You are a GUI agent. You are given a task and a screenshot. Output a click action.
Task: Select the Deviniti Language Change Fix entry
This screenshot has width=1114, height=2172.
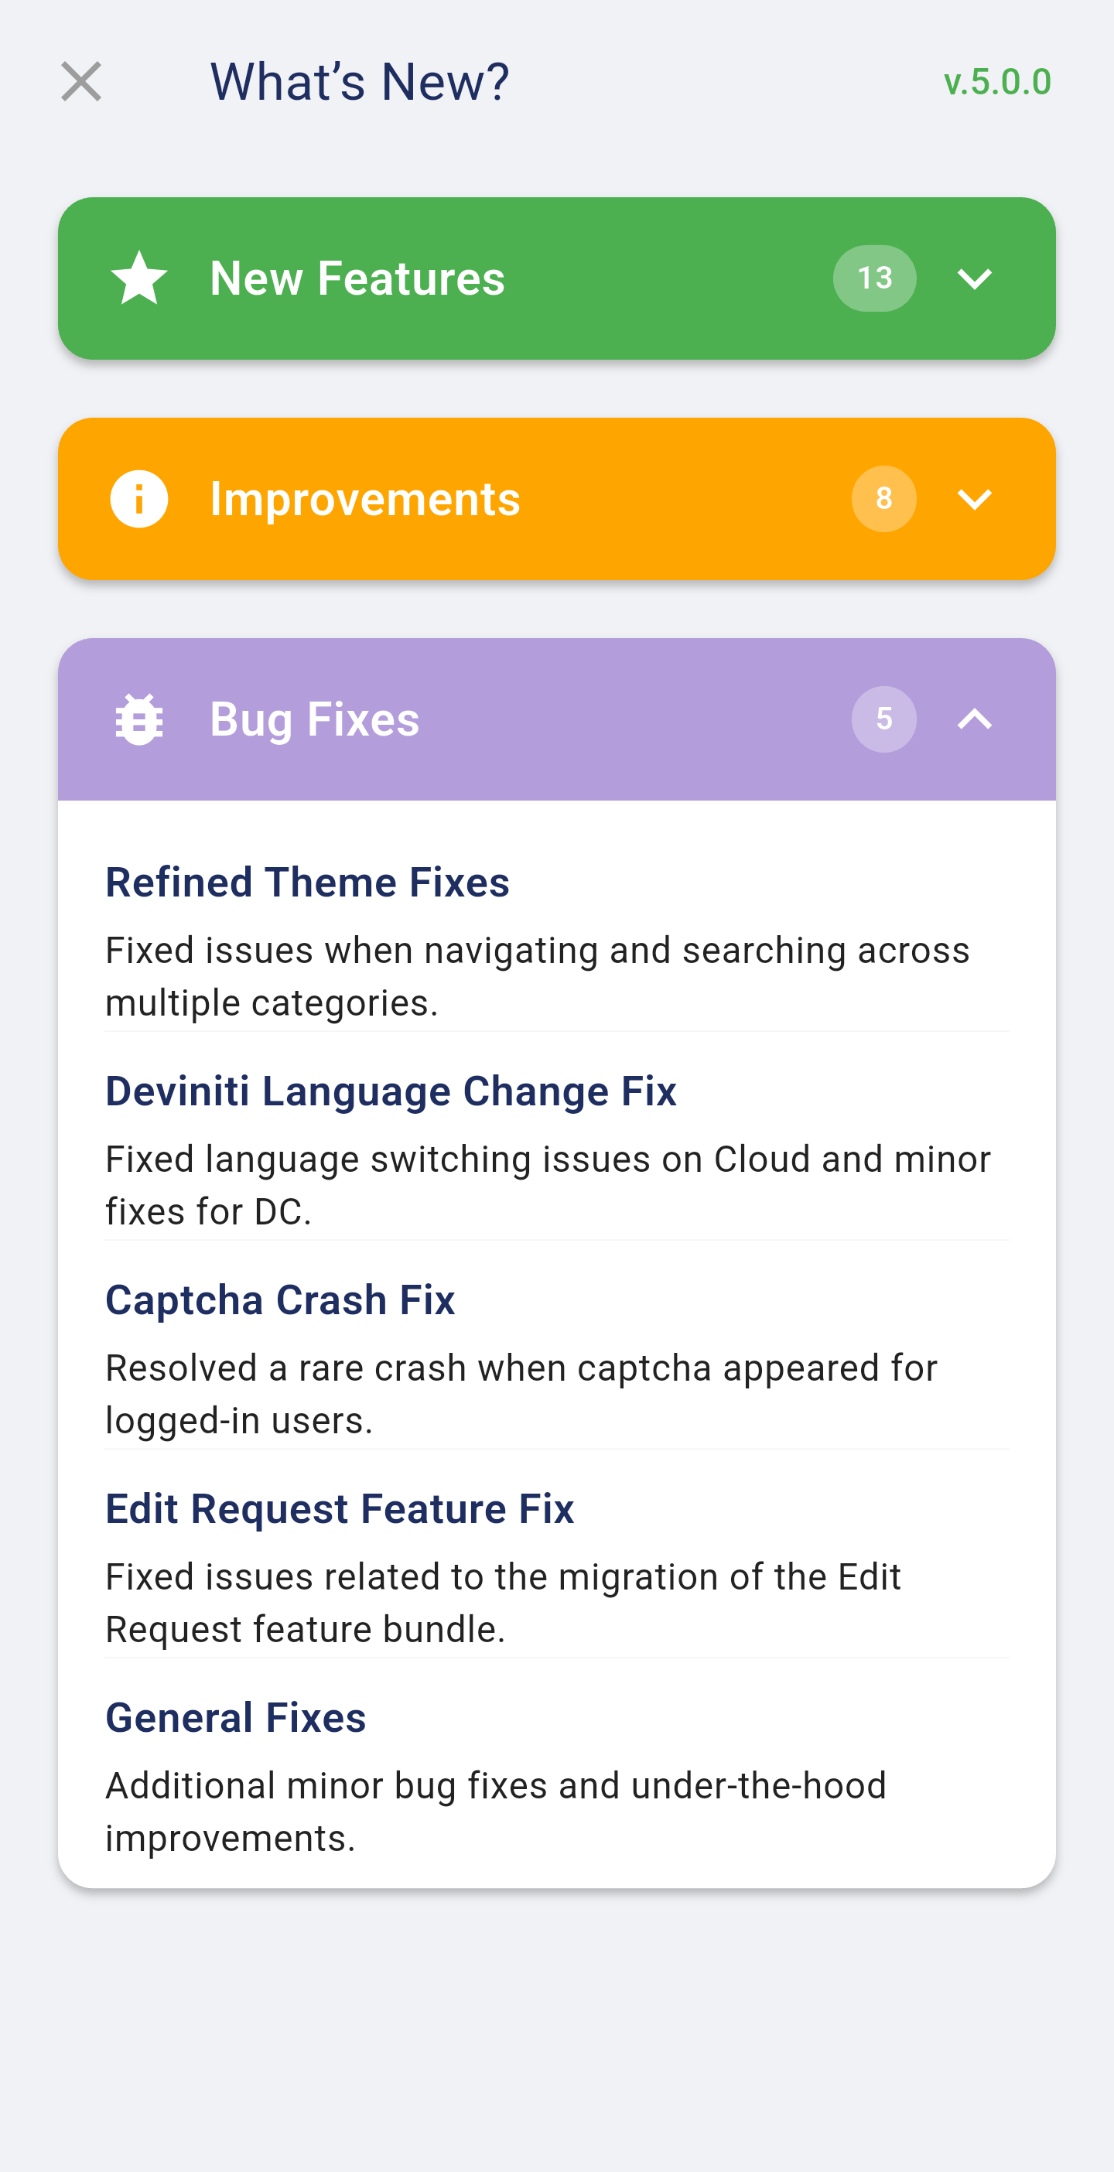click(x=391, y=1091)
